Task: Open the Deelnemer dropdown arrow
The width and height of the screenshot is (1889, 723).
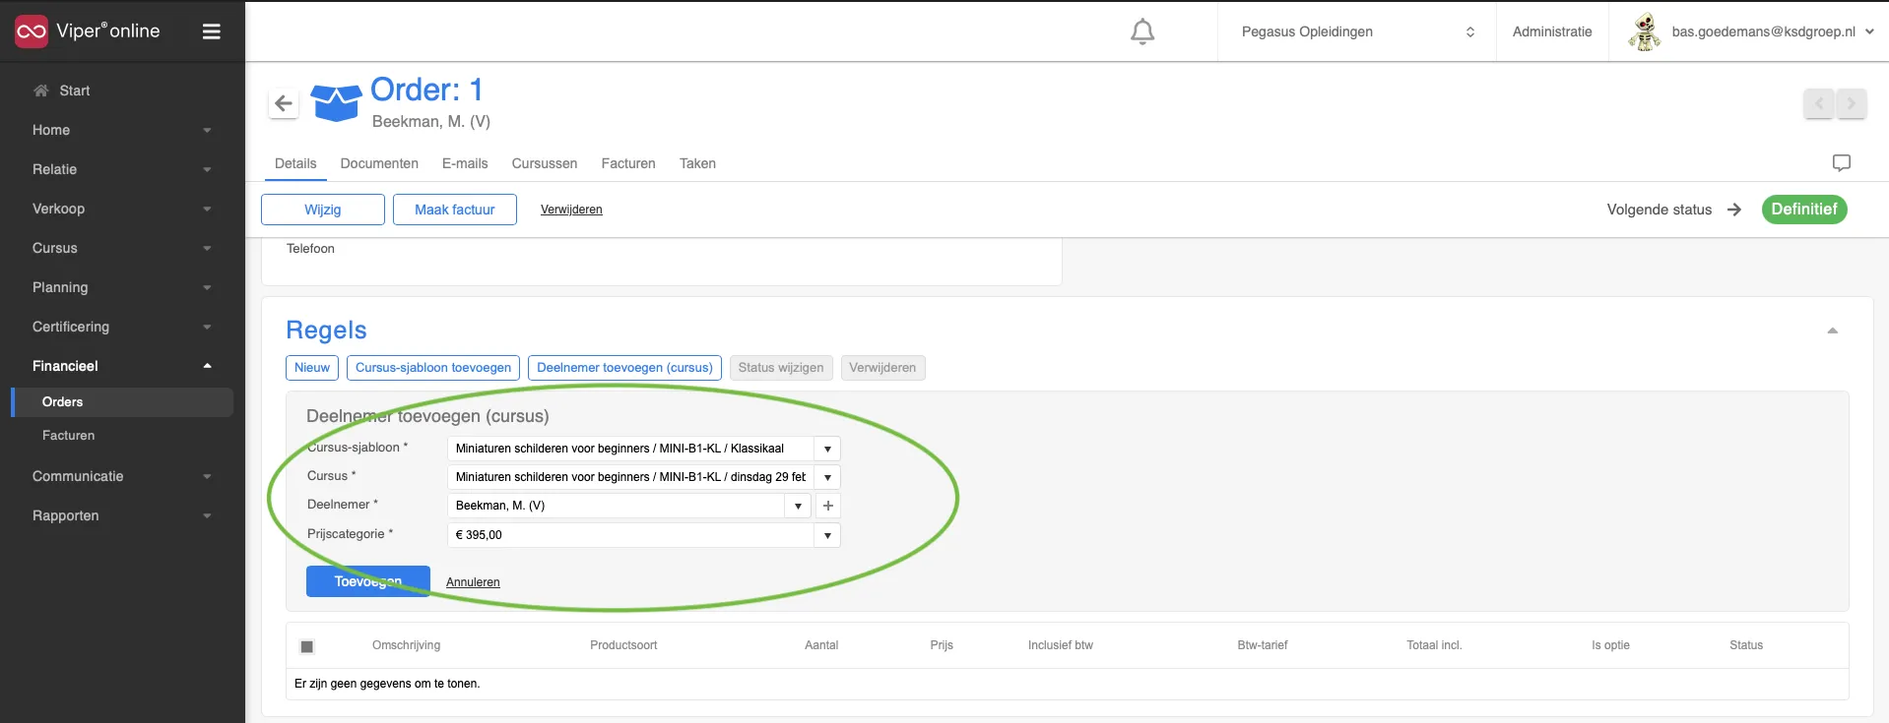Action: 798,506
